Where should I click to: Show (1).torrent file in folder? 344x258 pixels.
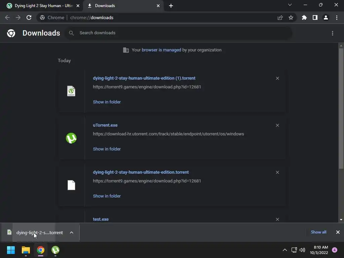(107, 102)
